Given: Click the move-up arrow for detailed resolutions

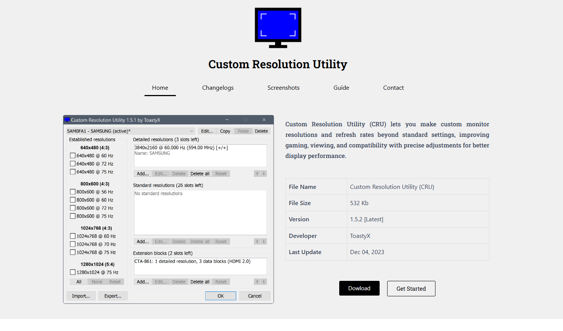Looking at the screenshot, I should [257, 173].
